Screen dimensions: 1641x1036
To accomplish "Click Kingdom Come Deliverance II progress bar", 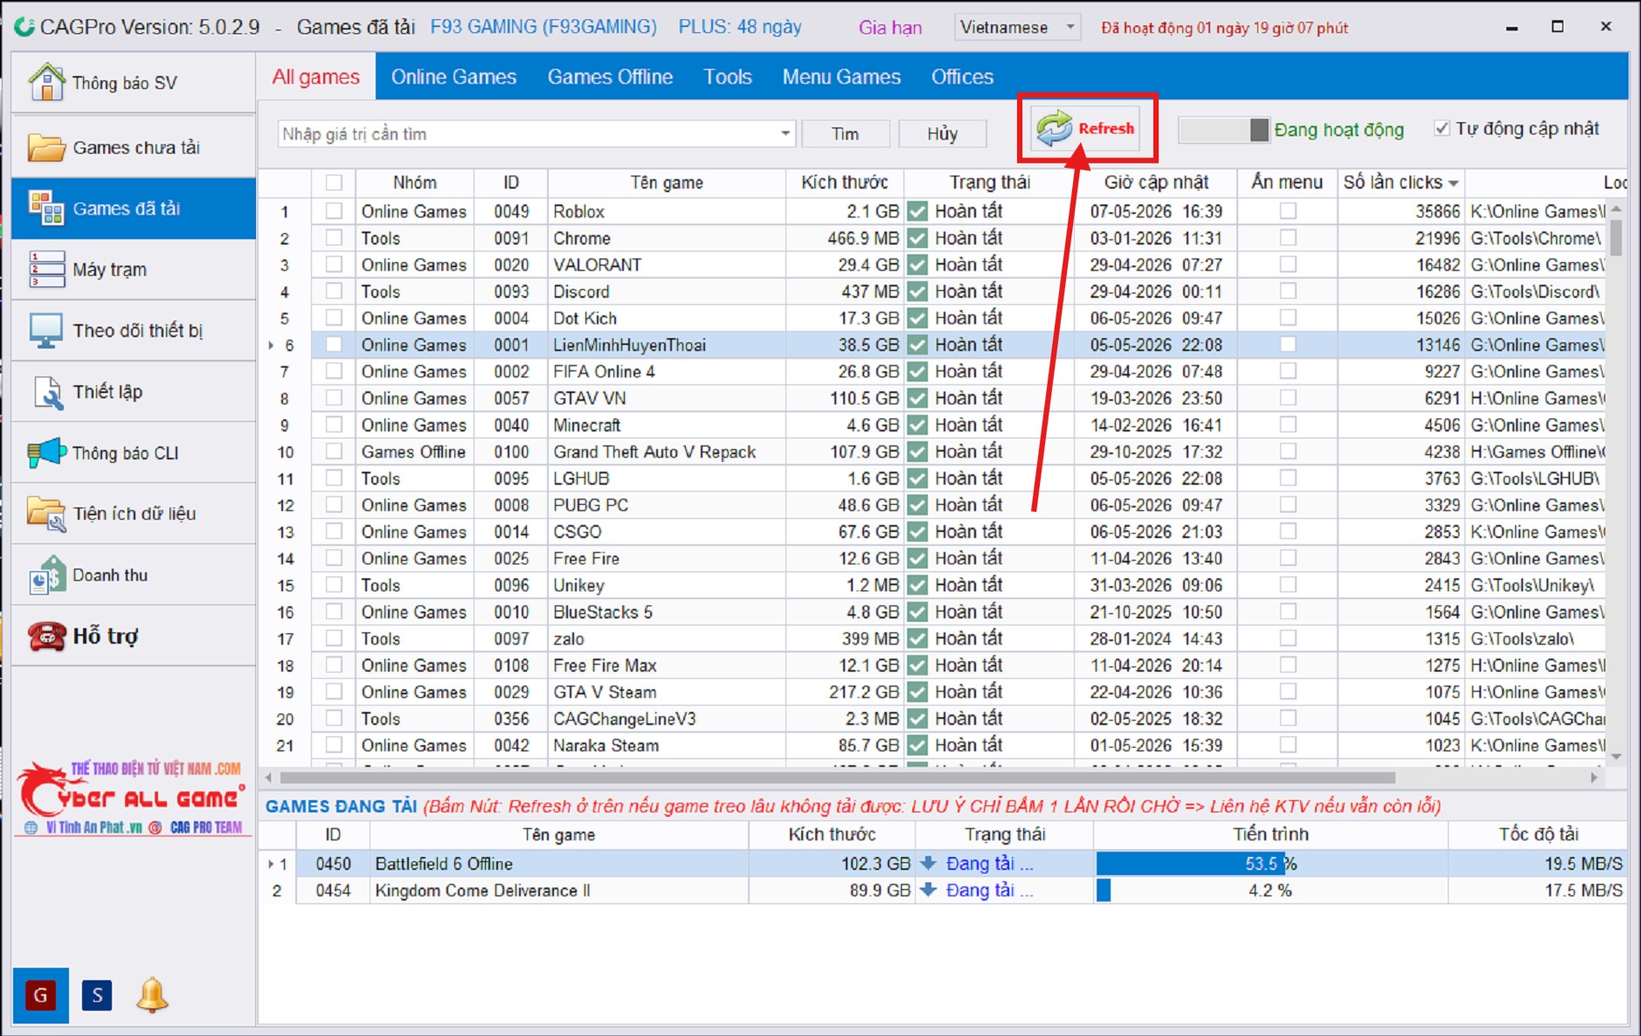I will point(1271,890).
